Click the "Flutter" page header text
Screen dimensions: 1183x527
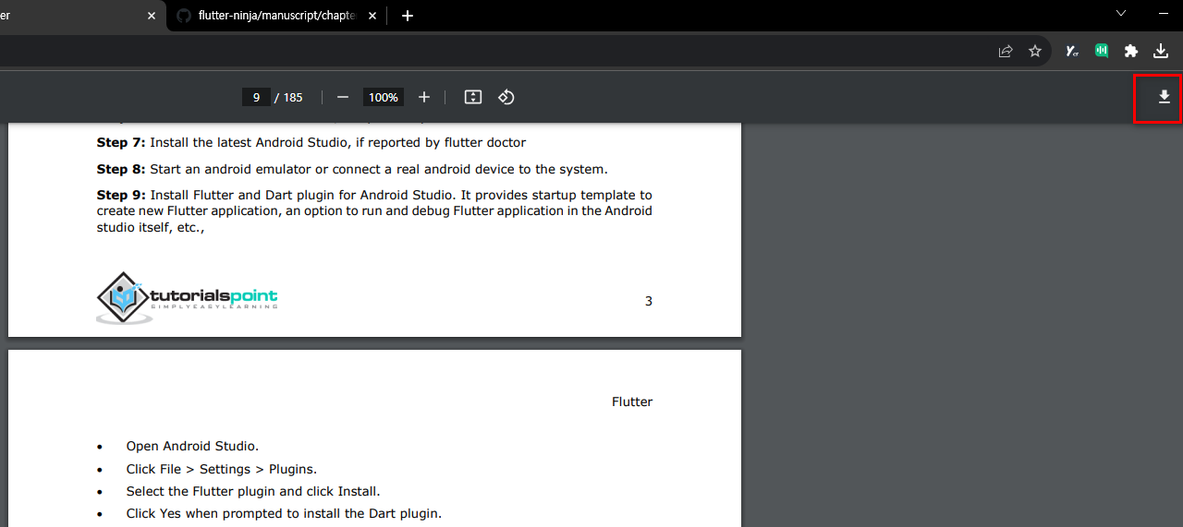(632, 401)
